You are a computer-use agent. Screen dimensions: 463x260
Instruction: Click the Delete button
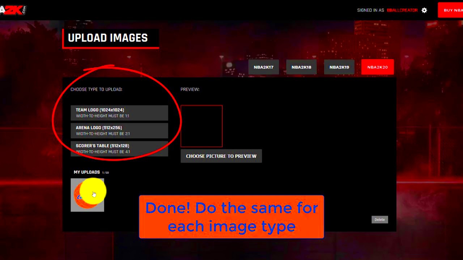[379, 220]
